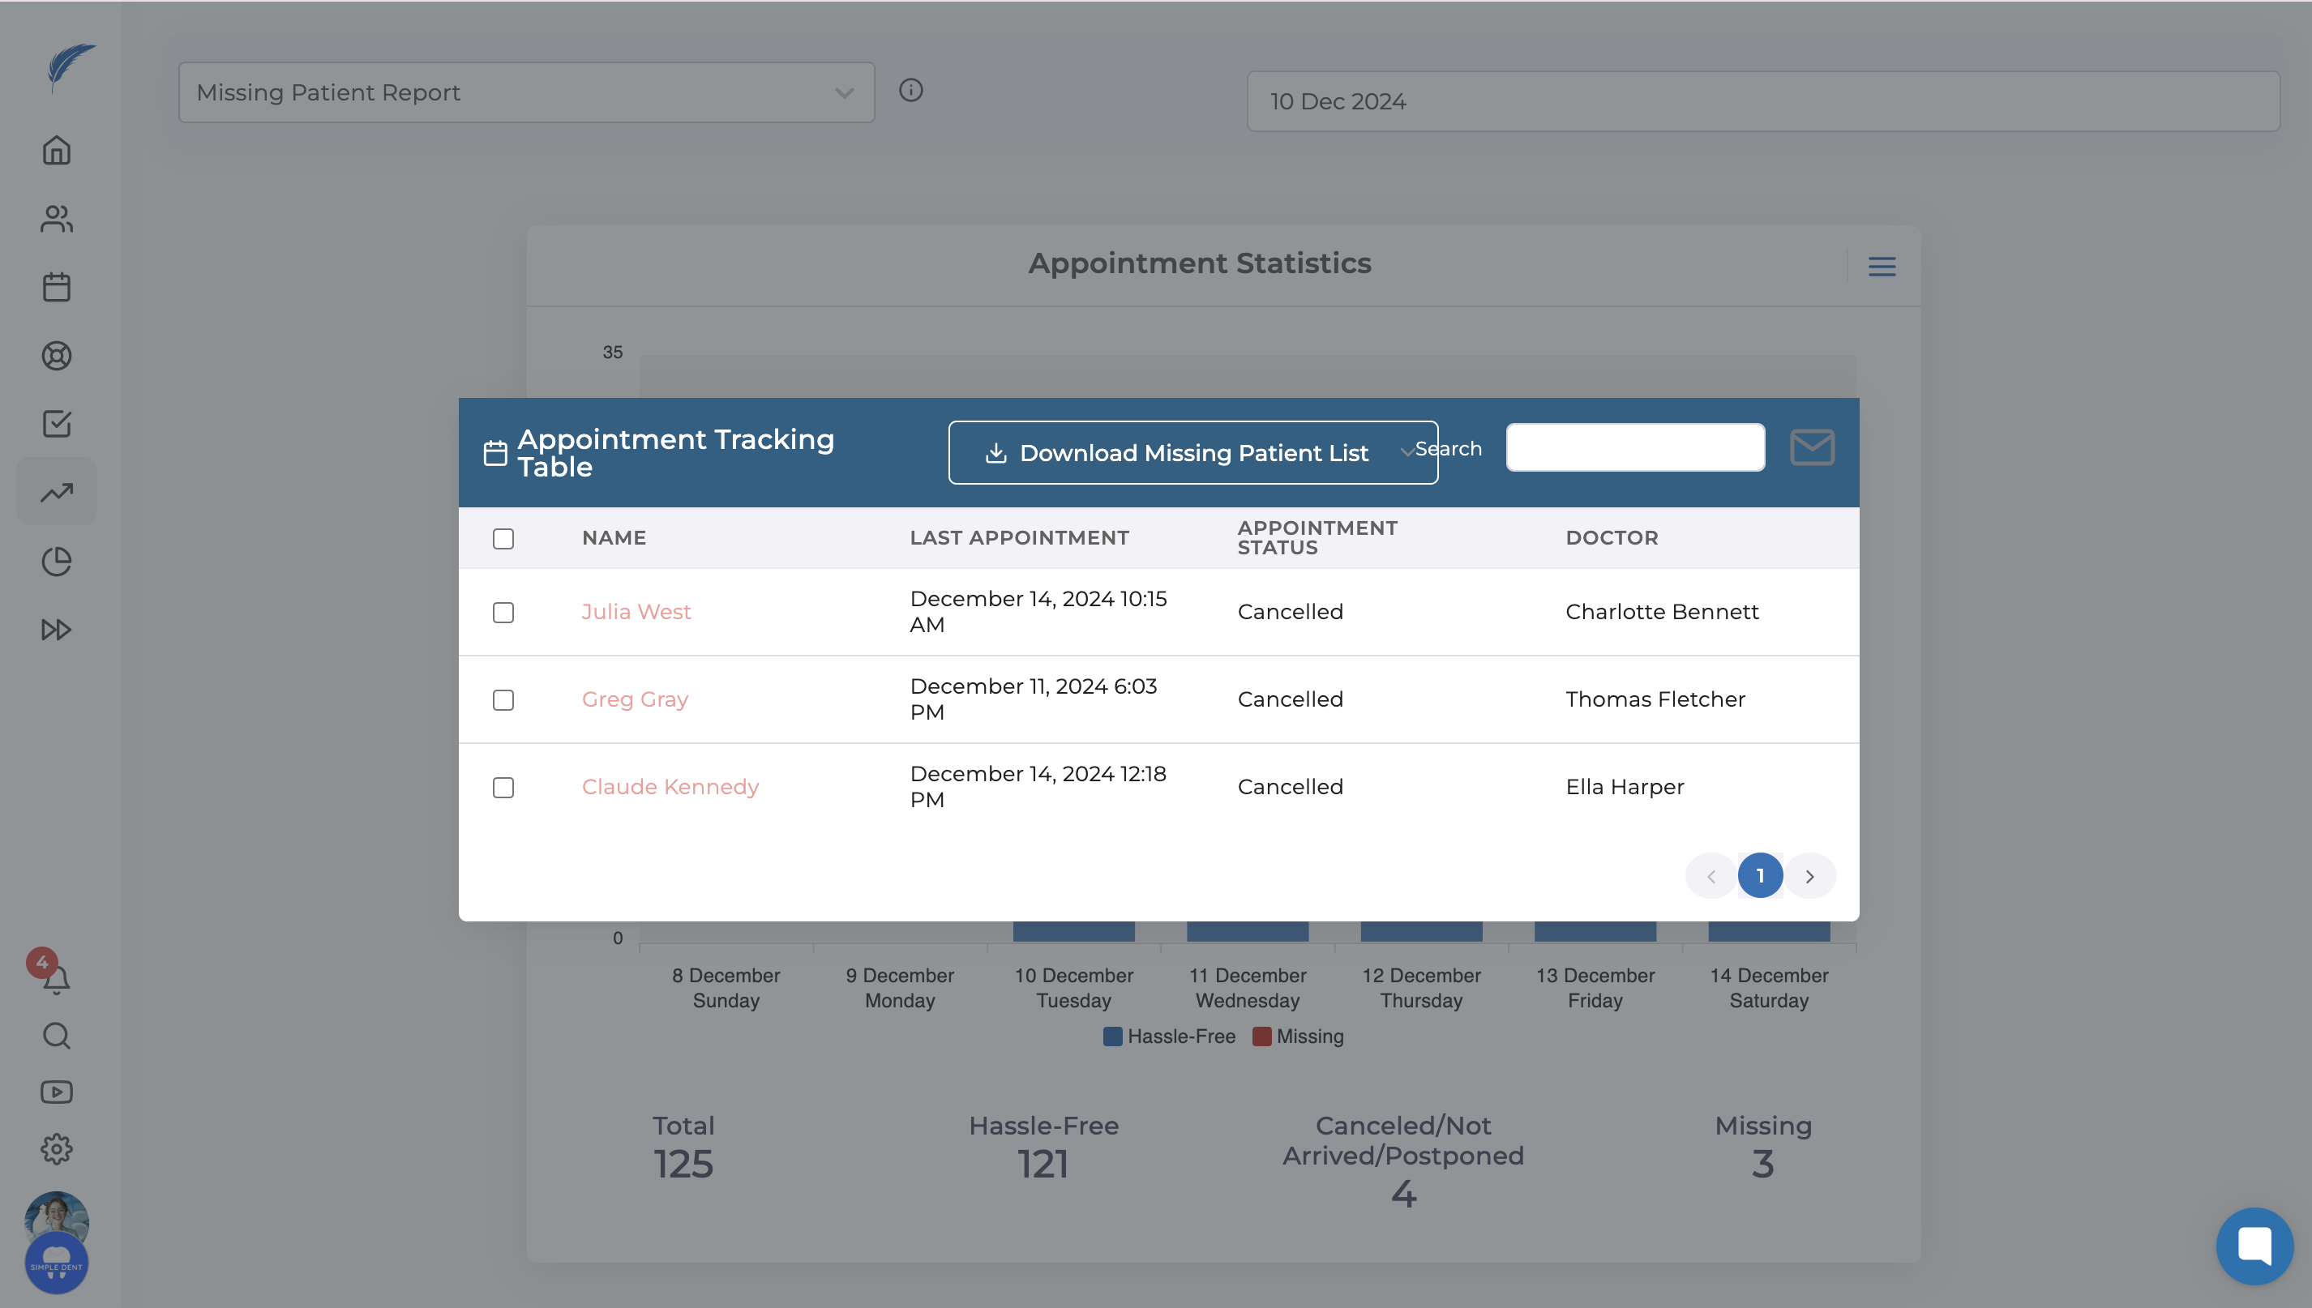Click the fast-forward sidebar icon
This screenshot has width=2312, height=1308.
[56, 630]
